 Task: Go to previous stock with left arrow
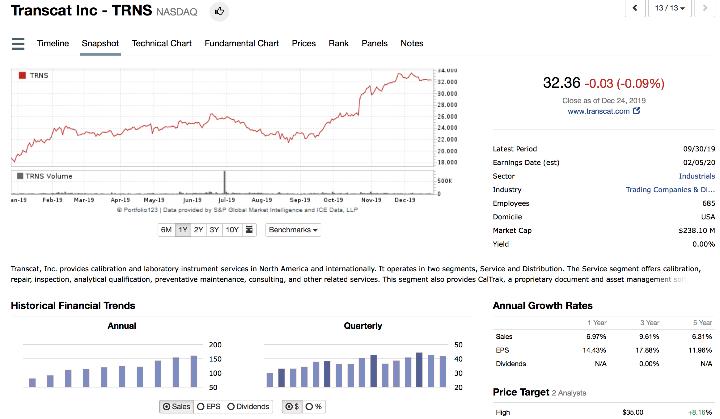click(635, 8)
